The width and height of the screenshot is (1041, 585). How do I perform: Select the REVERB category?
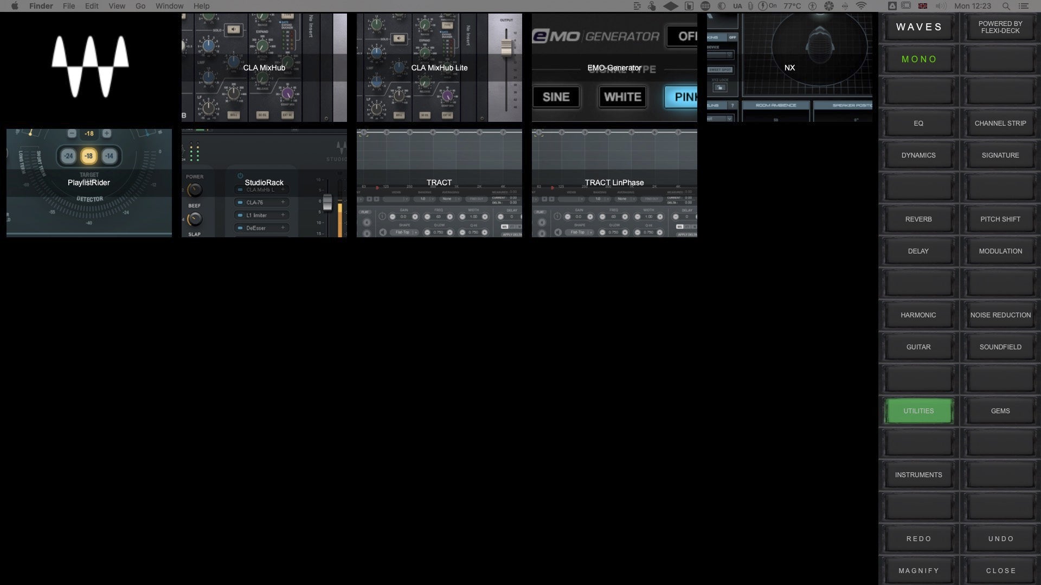[x=918, y=219]
